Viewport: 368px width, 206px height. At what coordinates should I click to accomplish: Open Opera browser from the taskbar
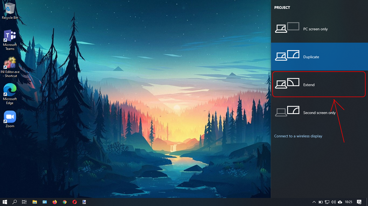[x=75, y=202]
